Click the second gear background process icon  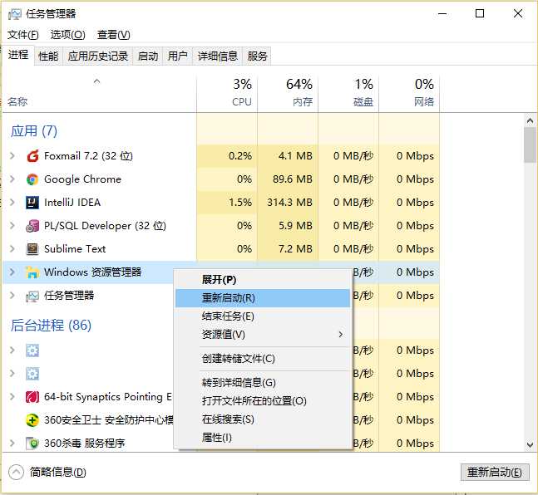32,374
